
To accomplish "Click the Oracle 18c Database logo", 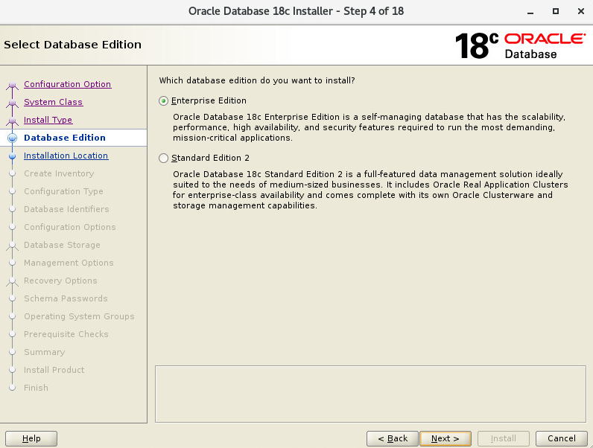I will (x=521, y=45).
